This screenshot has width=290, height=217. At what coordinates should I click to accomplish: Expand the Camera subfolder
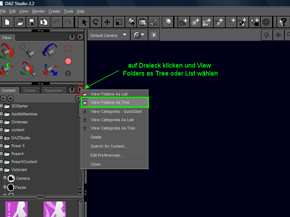(x=5, y=177)
